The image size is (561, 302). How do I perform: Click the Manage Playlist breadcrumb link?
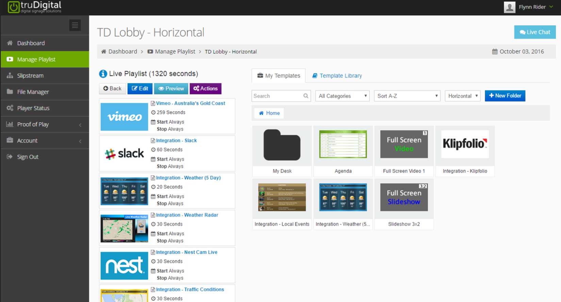tap(171, 52)
